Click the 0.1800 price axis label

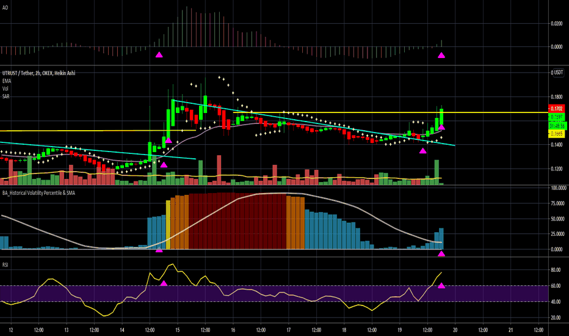point(557,97)
